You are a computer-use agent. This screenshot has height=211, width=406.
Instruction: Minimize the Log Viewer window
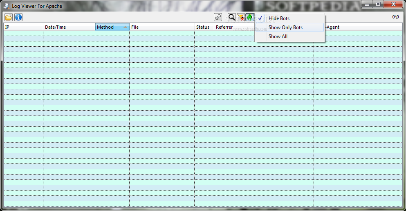pyautogui.click(x=367, y=5)
